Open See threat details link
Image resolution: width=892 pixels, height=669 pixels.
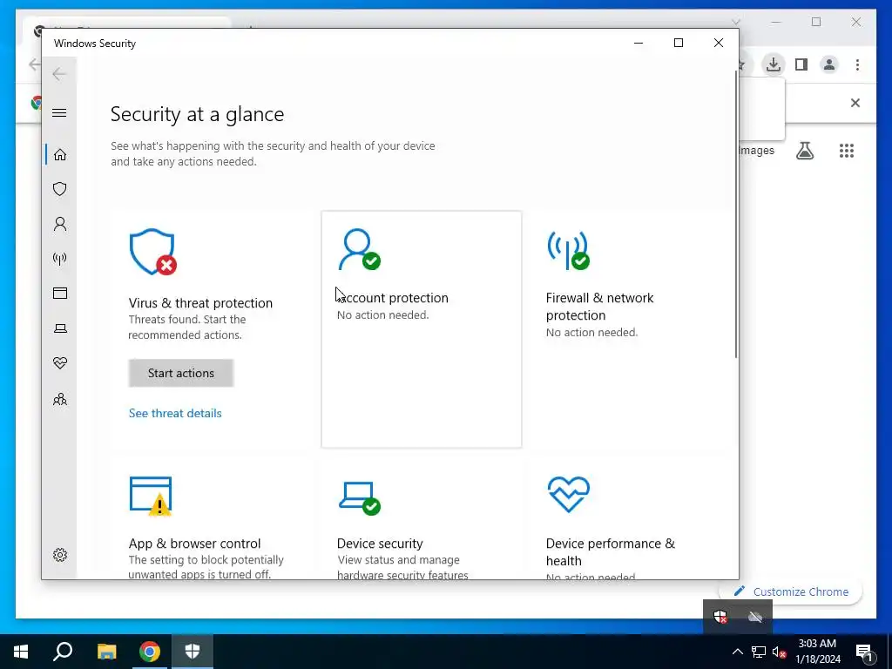tap(175, 413)
